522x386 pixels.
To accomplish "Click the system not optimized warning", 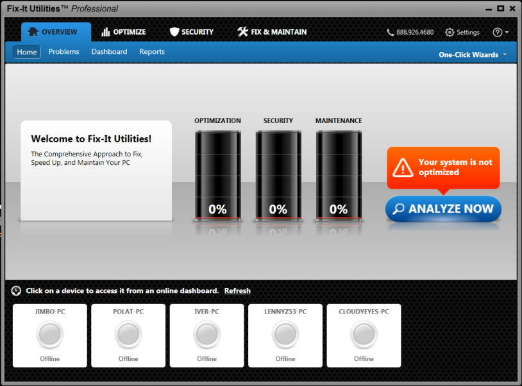I will (443, 168).
